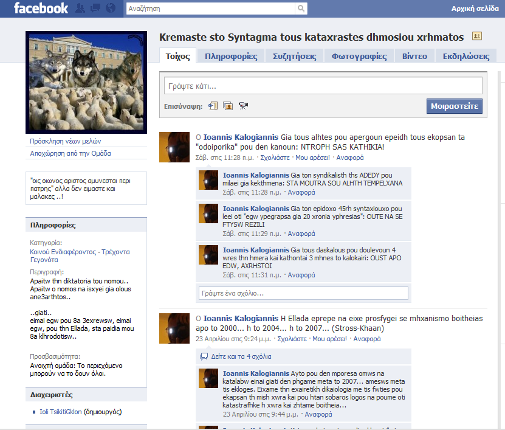
Task: Click timestamp Σάβ. στις 11:28 of 'apergoun' post
Action: click(x=224, y=158)
